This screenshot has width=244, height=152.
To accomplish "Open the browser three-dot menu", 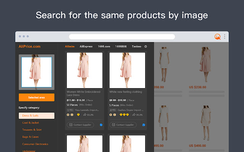I will point(225,36).
